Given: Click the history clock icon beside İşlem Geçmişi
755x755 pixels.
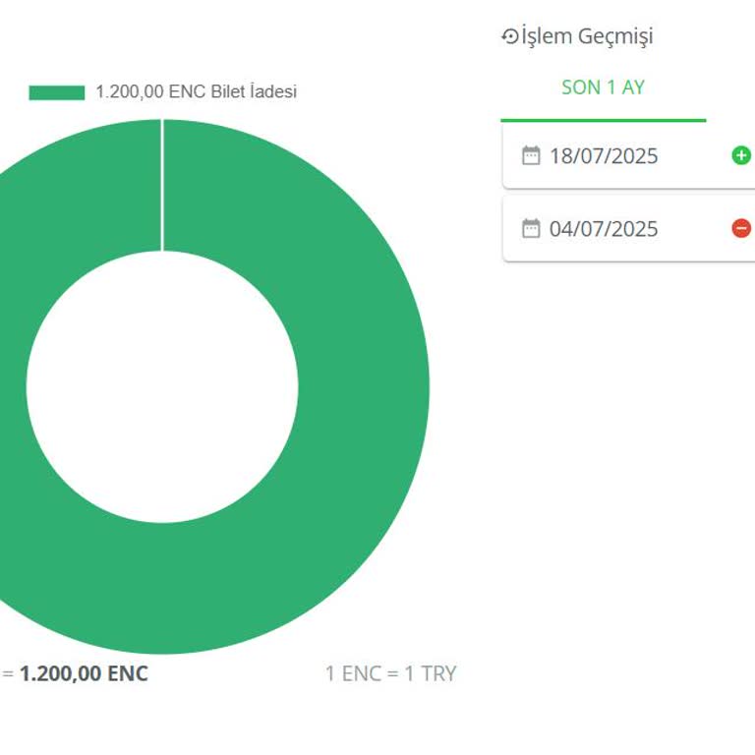Looking at the screenshot, I should (x=509, y=36).
